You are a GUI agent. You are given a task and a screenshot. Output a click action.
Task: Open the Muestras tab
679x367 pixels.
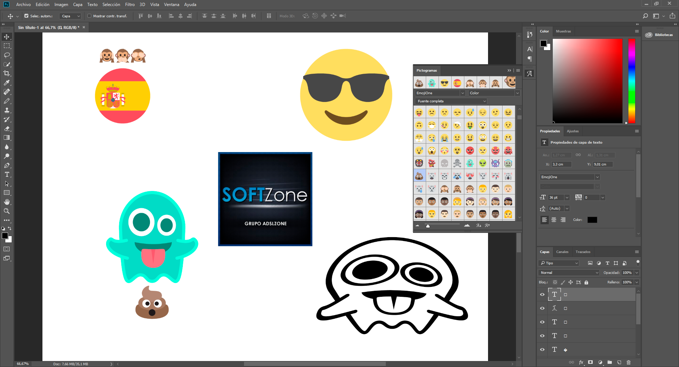[563, 31]
